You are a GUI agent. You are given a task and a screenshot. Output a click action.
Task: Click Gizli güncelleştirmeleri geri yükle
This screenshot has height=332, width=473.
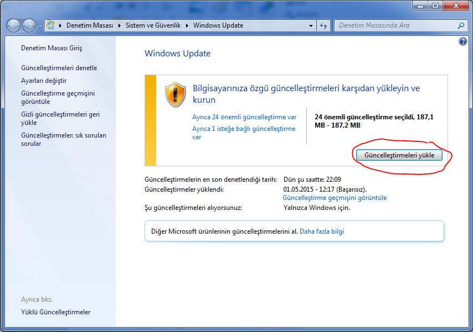[x=60, y=118]
